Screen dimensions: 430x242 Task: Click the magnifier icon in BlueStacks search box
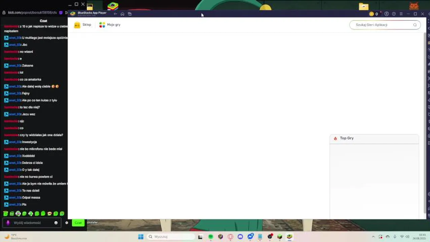tap(415, 25)
